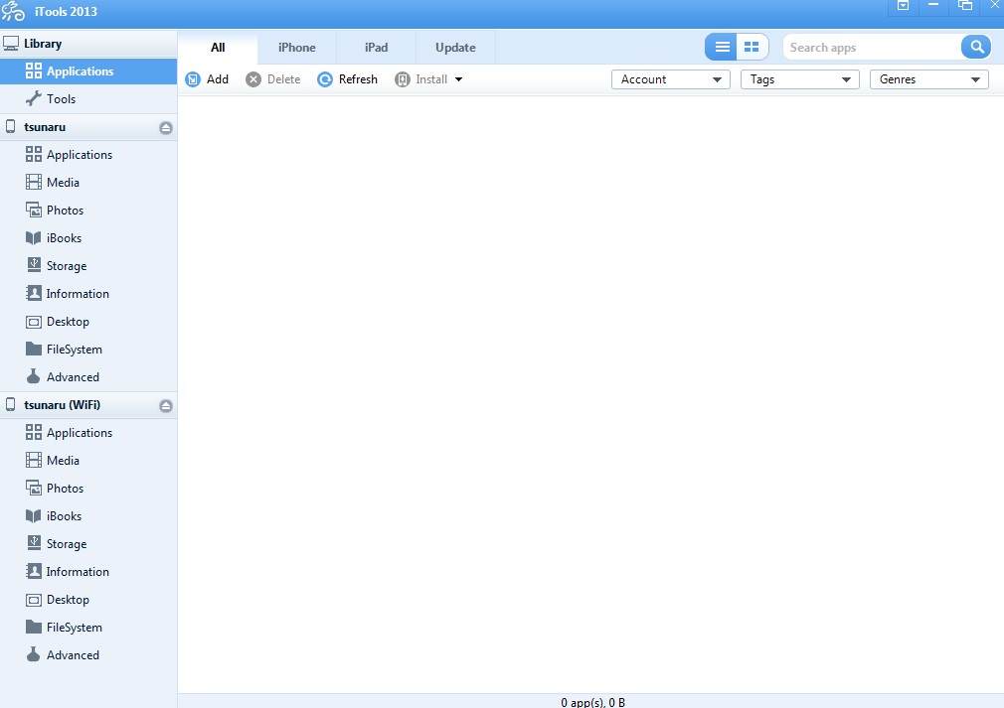The height and width of the screenshot is (708, 1004).
Task: Select the Library header in sidebar
Action: (88, 44)
